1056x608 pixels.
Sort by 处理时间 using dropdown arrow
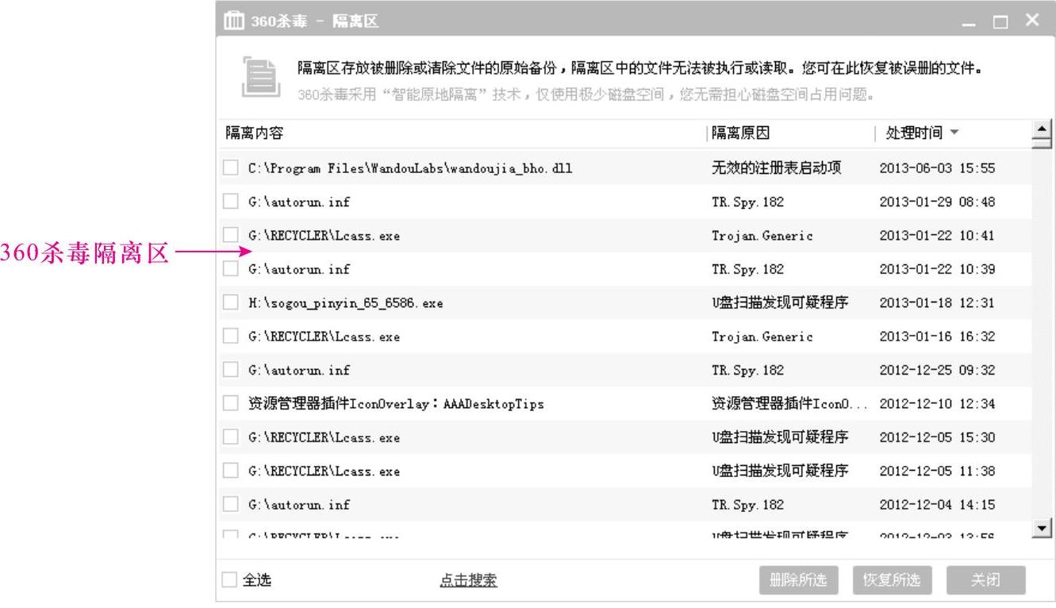(954, 133)
